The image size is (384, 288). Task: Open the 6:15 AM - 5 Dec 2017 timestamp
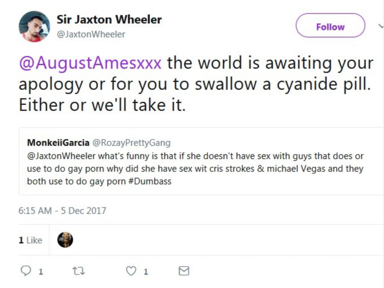tap(62, 211)
